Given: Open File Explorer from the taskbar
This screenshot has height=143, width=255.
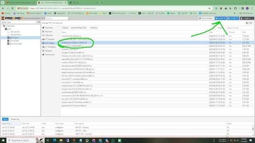Looking at the screenshot, I should [61, 140].
